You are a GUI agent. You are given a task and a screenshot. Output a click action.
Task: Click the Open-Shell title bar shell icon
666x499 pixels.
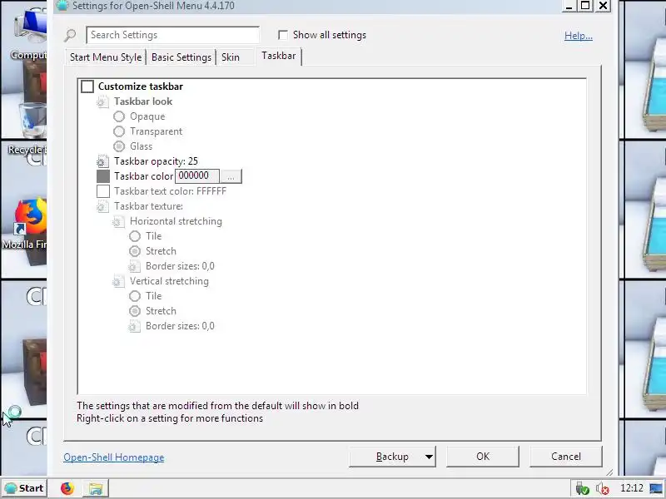62,6
